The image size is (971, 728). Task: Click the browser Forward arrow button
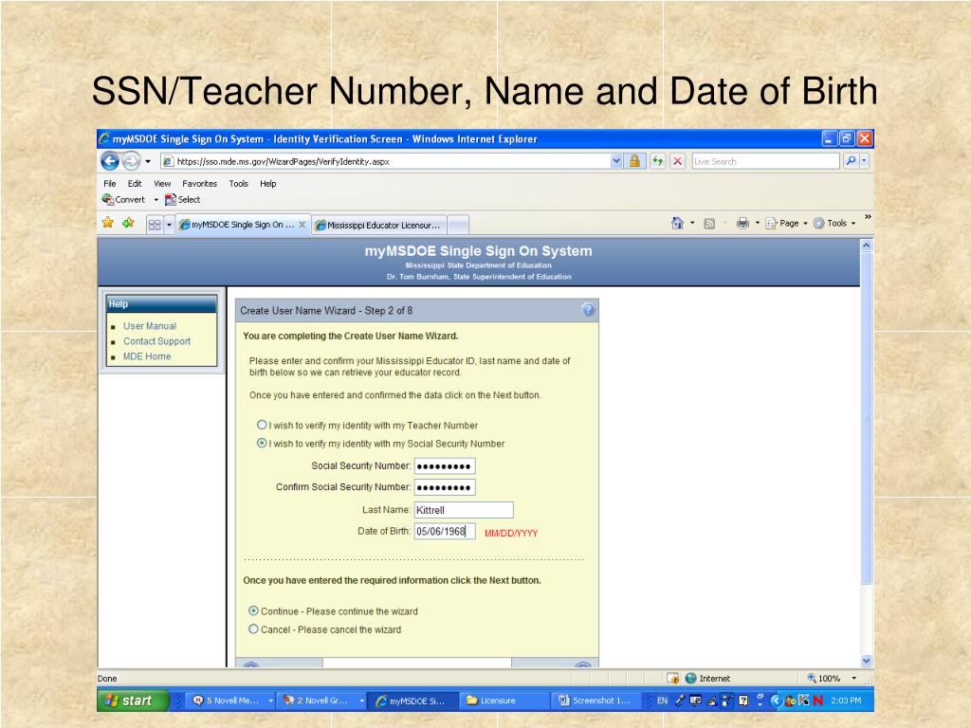[x=131, y=161]
